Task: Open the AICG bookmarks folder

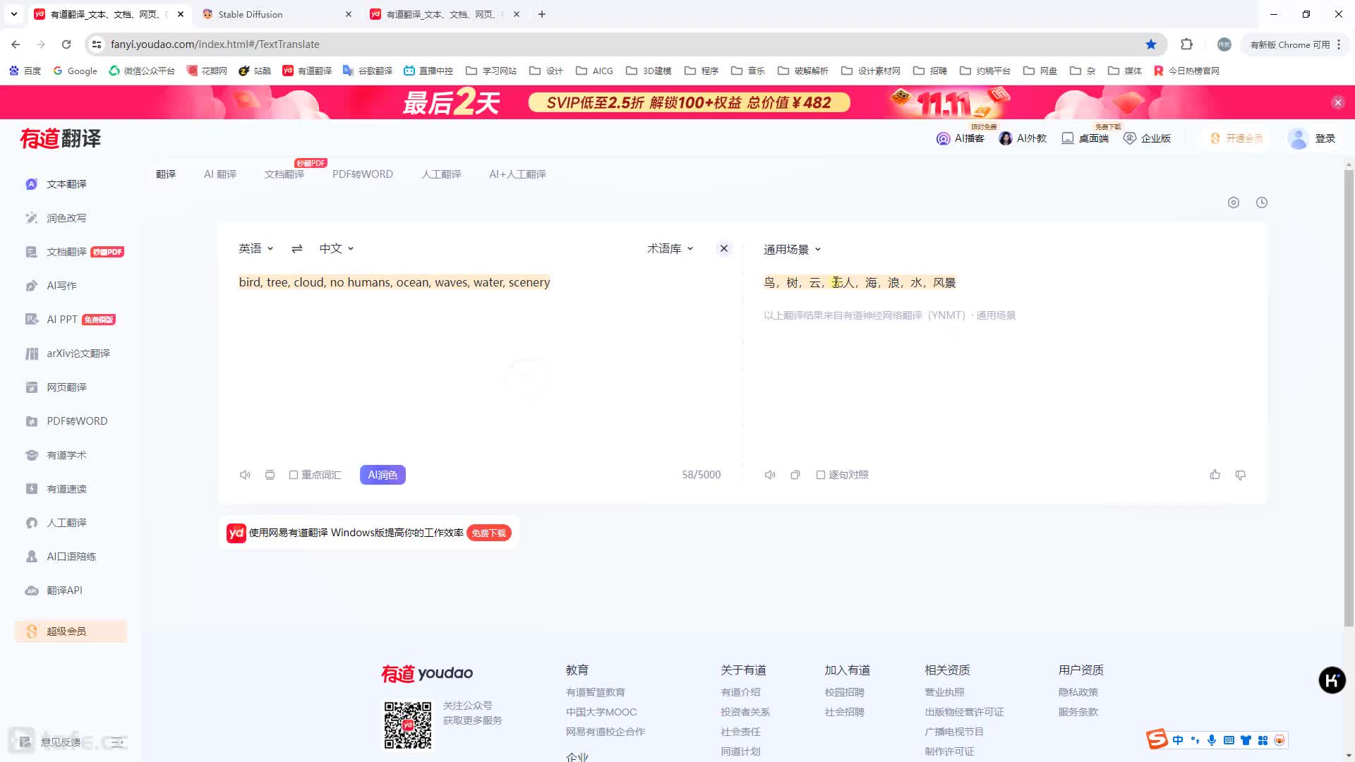Action: tap(594, 71)
